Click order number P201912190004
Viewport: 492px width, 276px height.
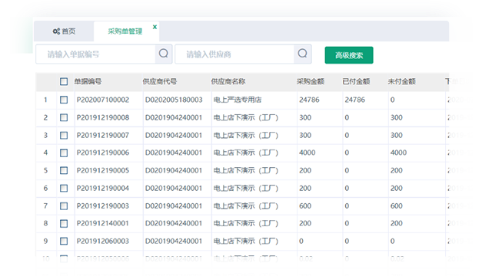click(103, 188)
